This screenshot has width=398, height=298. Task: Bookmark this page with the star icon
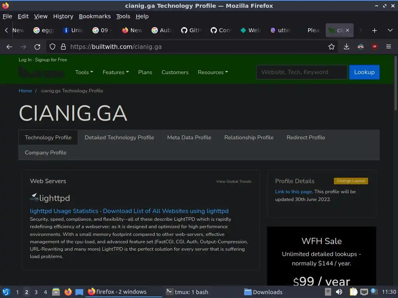click(331, 47)
